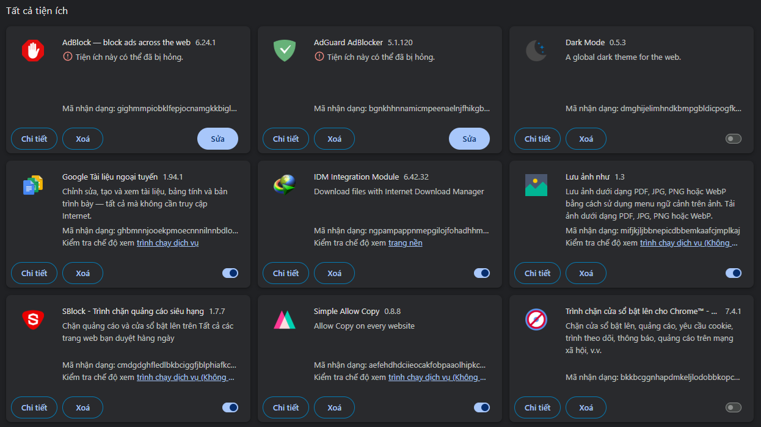Click the Dark Mode moon icon
This screenshot has height=427, width=761.
(536, 51)
